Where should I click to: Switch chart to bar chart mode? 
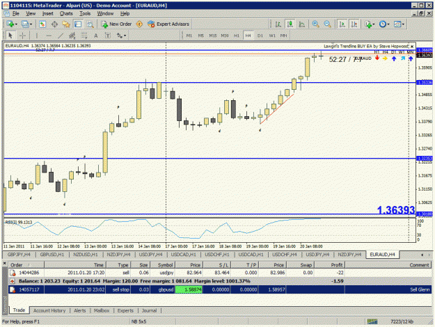click(278, 24)
